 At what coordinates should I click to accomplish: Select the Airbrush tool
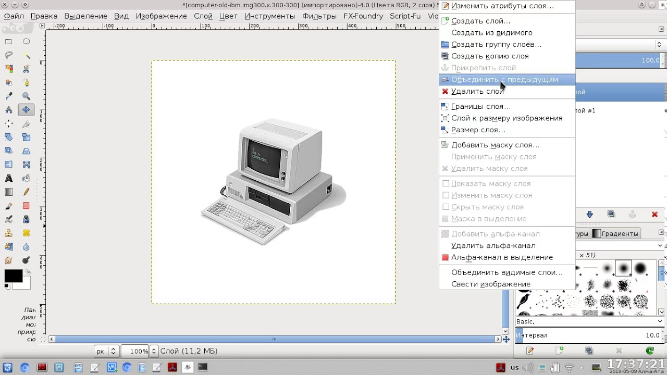coord(9,219)
